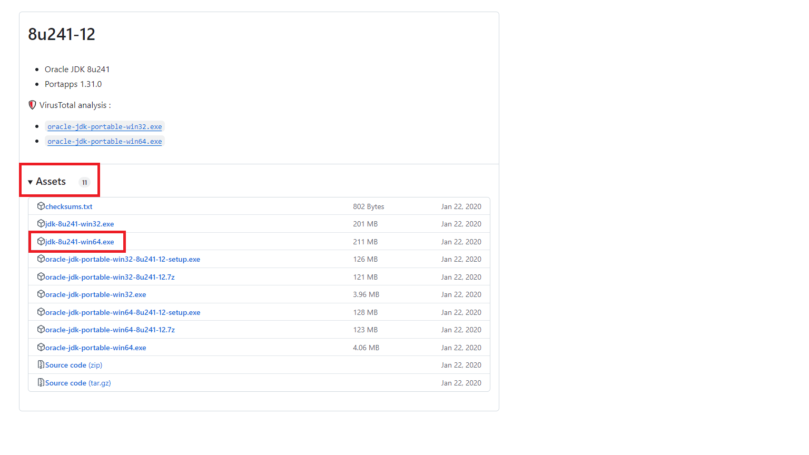Click the 4.06 MB size cell
Screen dimensions: 809x455
point(366,348)
